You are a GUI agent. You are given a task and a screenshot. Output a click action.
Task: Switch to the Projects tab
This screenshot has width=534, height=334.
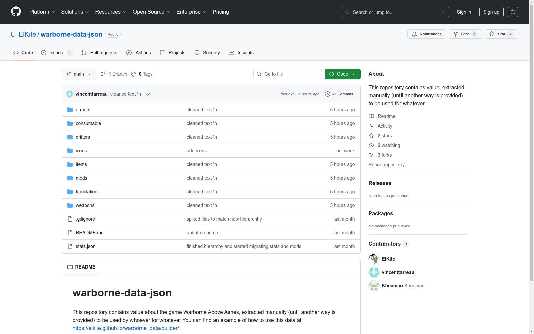click(173, 53)
